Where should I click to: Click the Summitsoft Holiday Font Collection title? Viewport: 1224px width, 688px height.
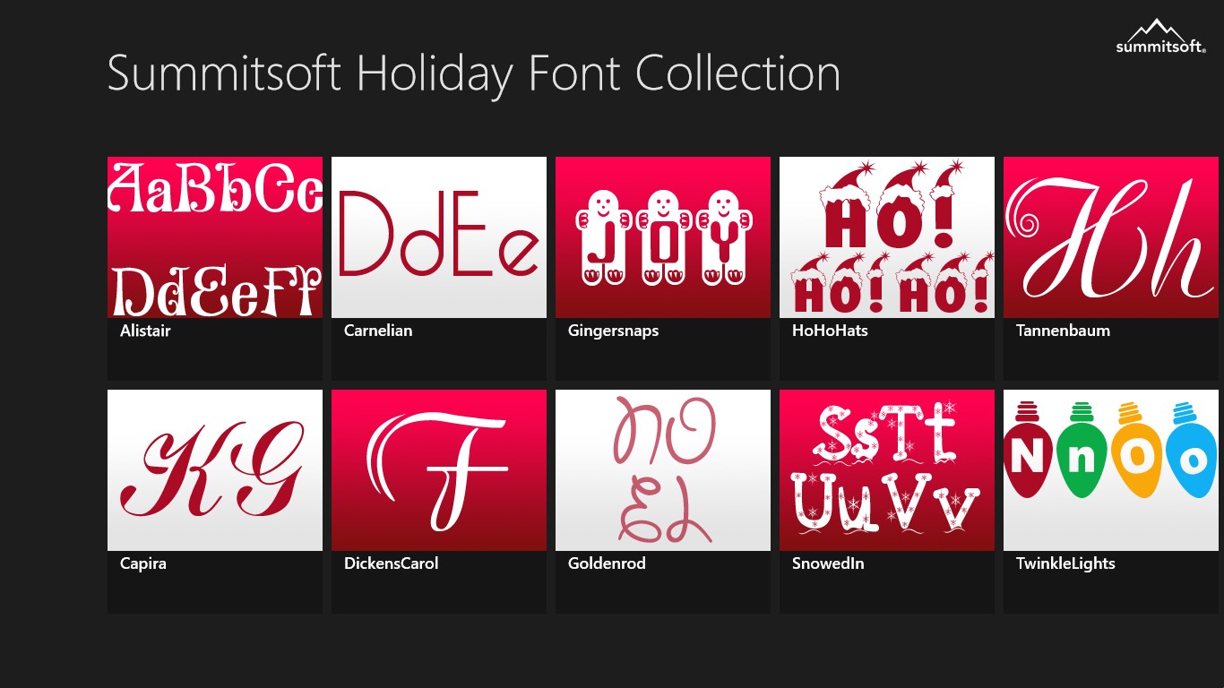474,74
